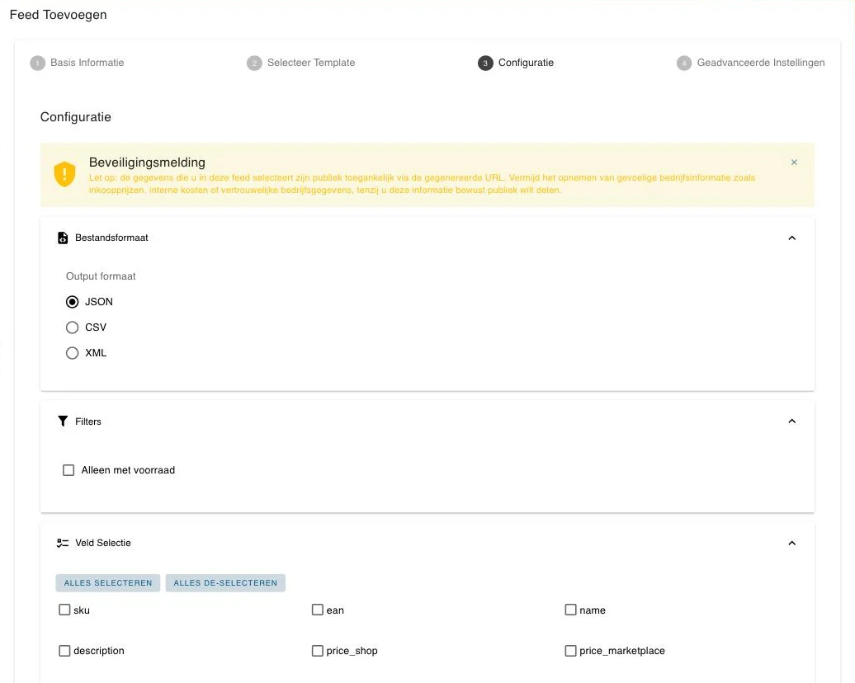This screenshot has width=855, height=683.
Task: Collapse the Bestandsformaat section
Action: (791, 238)
